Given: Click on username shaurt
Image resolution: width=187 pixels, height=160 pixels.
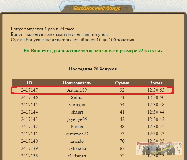Looking at the screenshot, I should coord(77,112).
